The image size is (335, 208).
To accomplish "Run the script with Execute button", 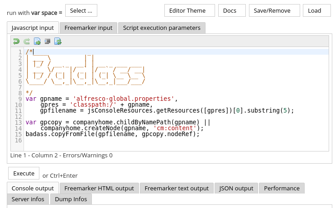I will tap(24, 173).
